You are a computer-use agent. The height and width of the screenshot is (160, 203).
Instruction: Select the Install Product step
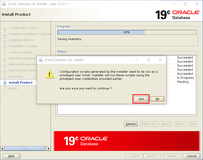point(21,83)
